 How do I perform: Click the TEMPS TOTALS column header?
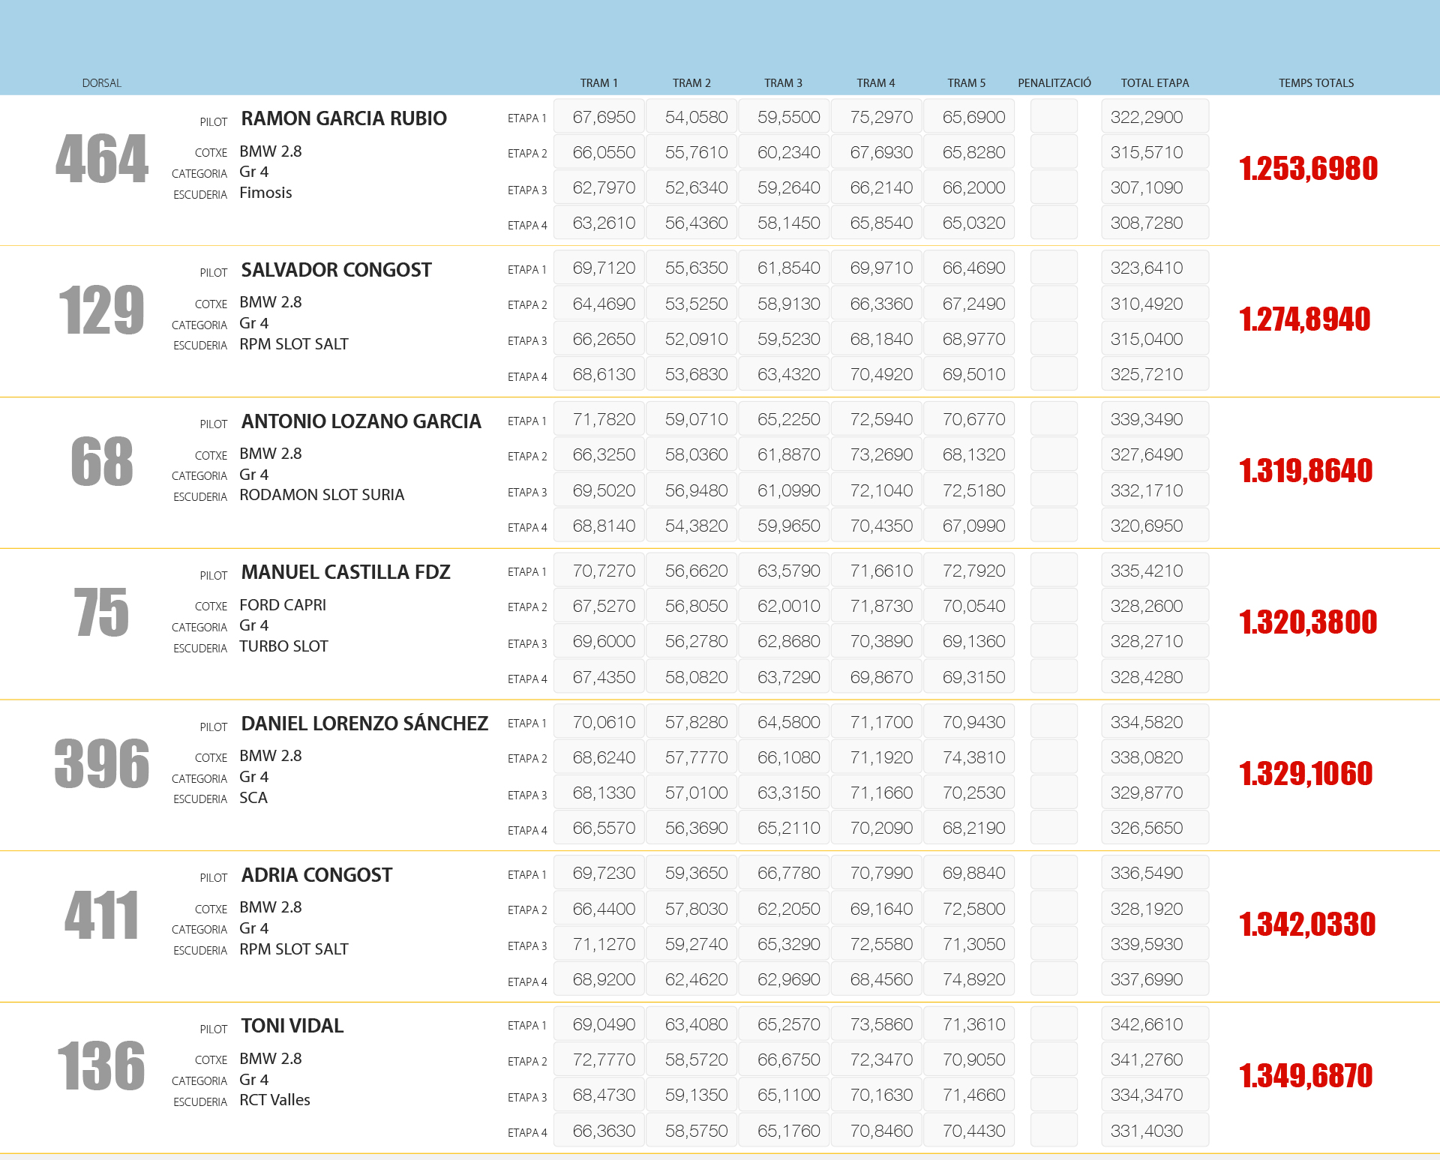[x=1316, y=83]
